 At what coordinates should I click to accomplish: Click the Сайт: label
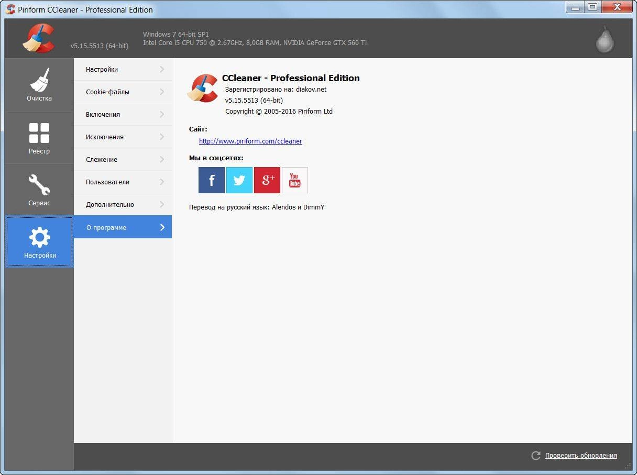click(198, 129)
